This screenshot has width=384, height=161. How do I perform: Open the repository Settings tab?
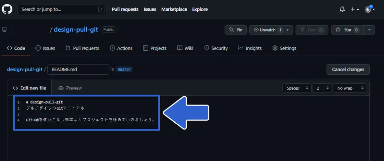point(284,48)
